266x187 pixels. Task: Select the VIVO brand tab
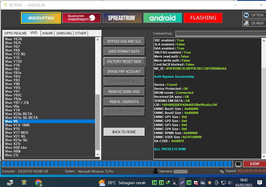point(34,33)
